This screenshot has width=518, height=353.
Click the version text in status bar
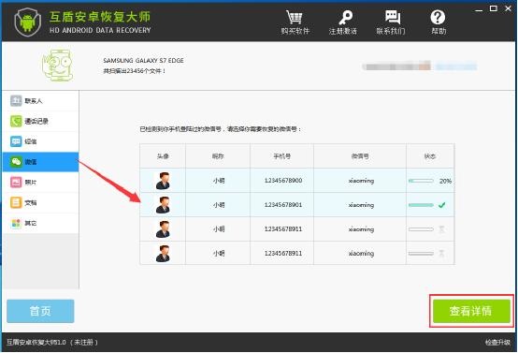(52, 343)
